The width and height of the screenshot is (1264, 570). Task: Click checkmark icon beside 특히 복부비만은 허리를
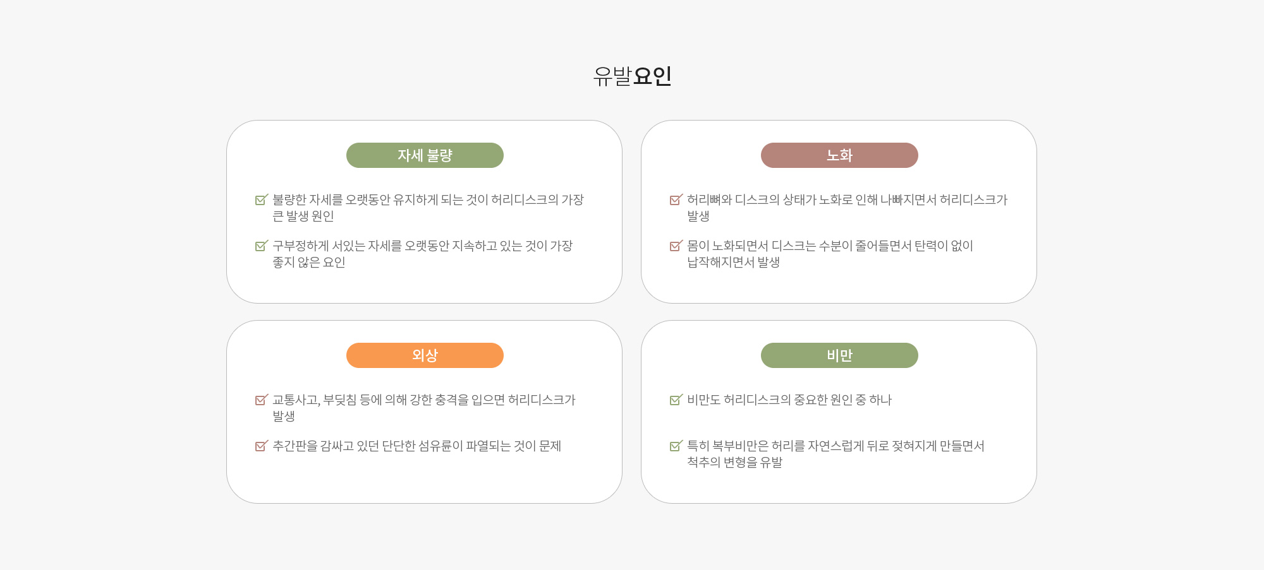tap(676, 446)
